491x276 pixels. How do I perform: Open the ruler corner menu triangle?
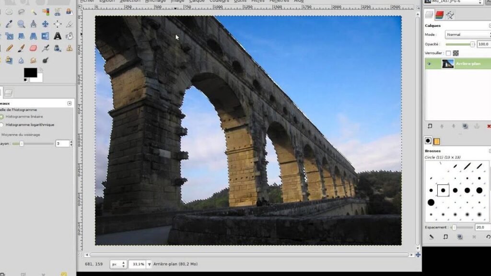(80, 7)
